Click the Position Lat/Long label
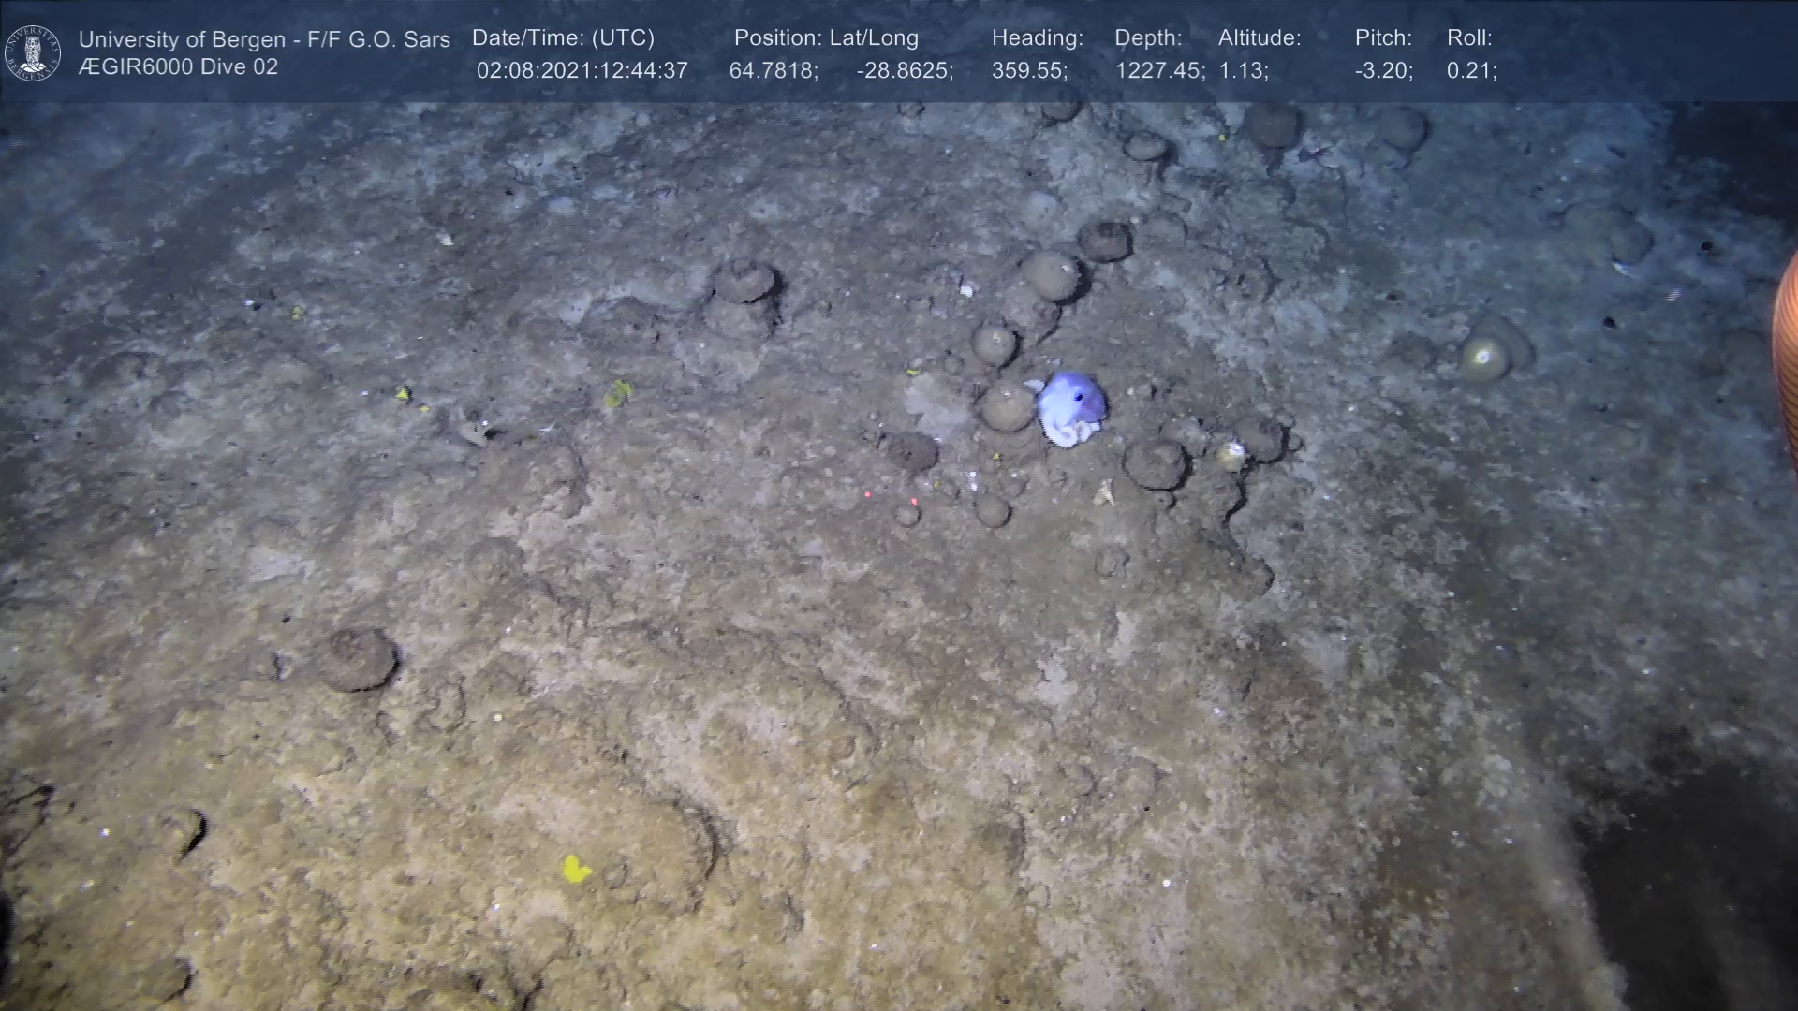1798x1011 pixels. point(825,38)
